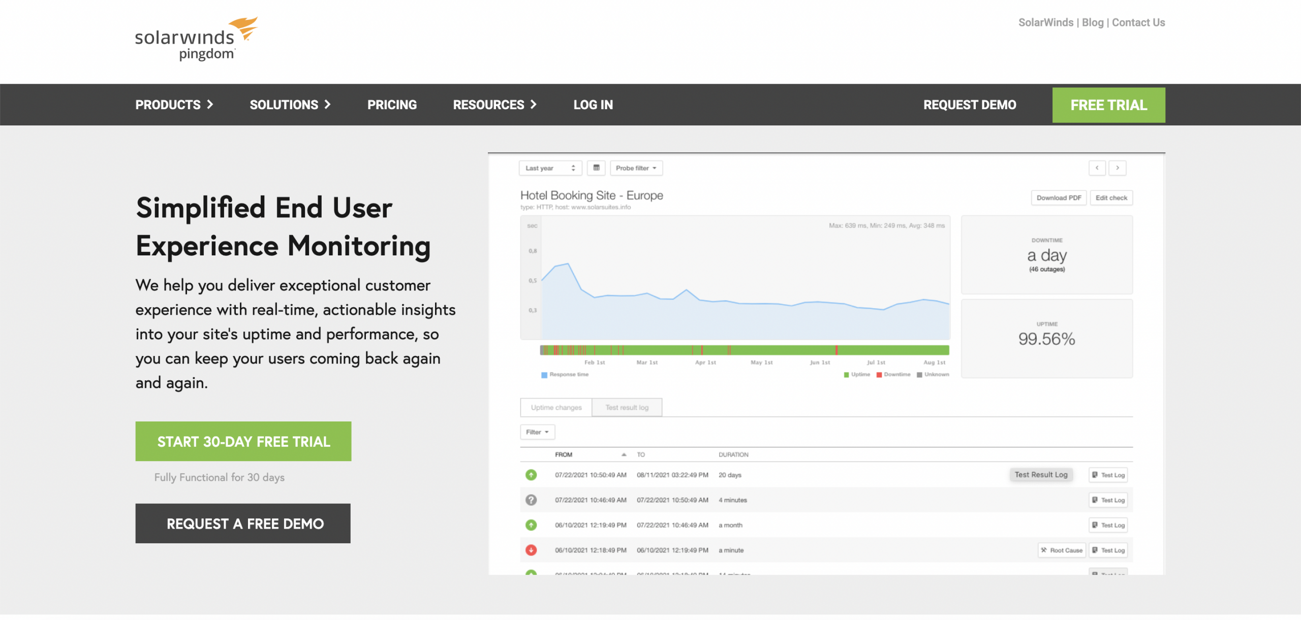Click the UPTIME 99.56% summary card
The height and width of the screenshot is (620, 1301).
pyautogui.click(x=1047, y=339)
